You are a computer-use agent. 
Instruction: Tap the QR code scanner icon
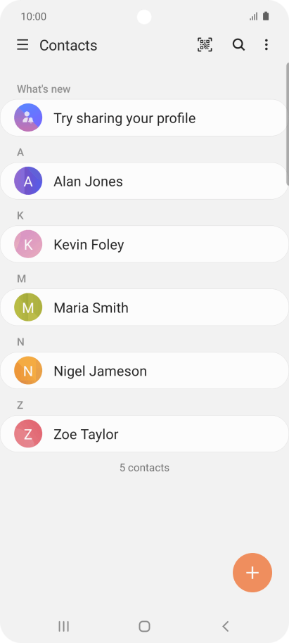(205, 45)
